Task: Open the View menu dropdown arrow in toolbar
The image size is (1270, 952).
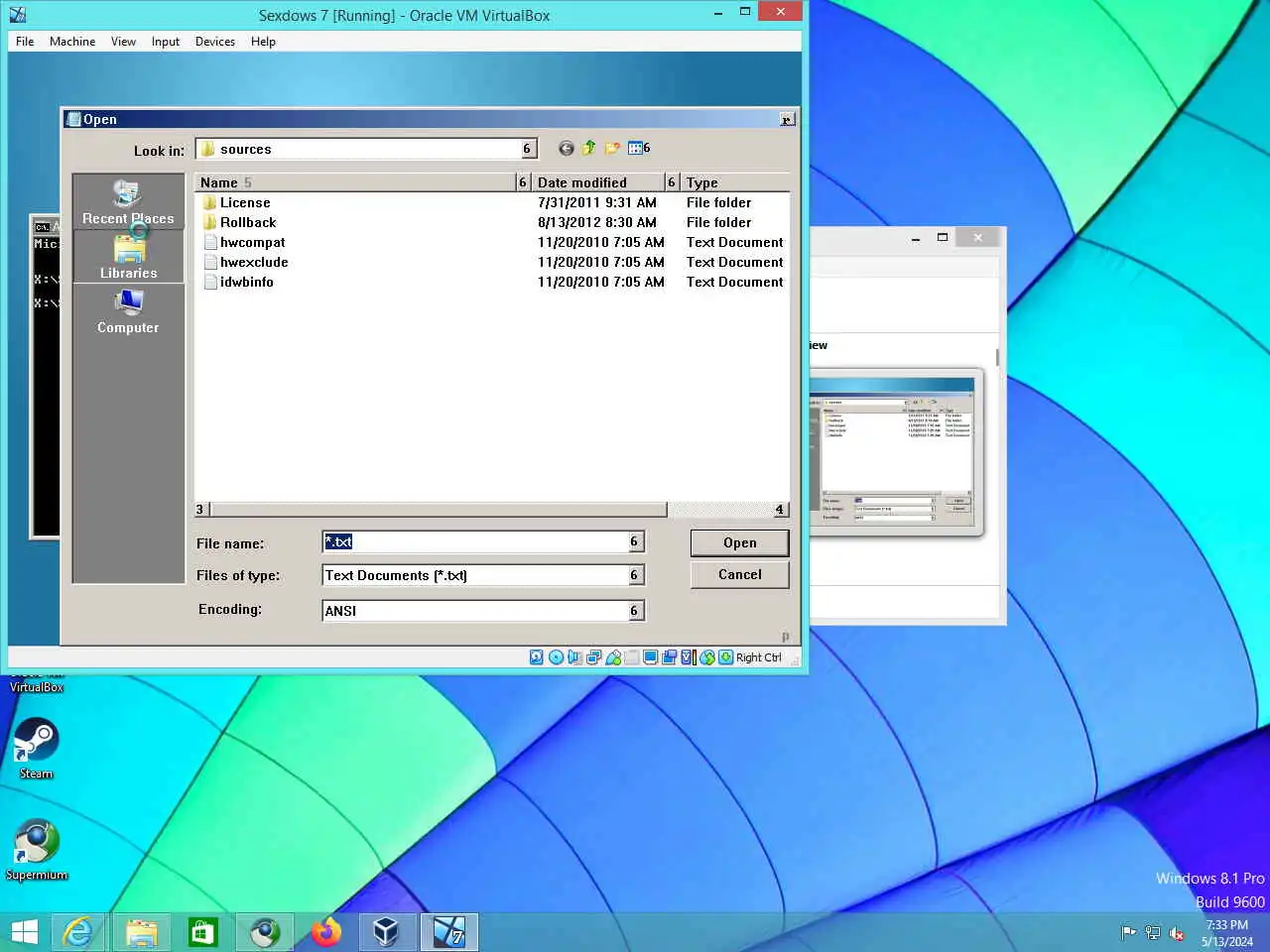Action: pos(647,148)
